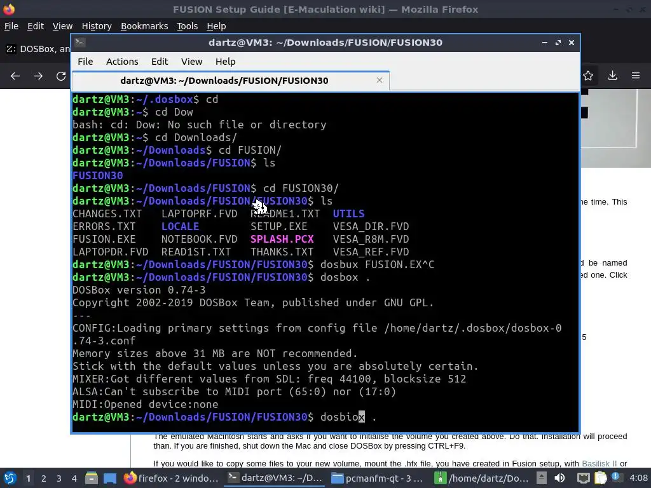
Task: Click the LOCALE directory name in the terminal
Action: click(x=180, y=226)
